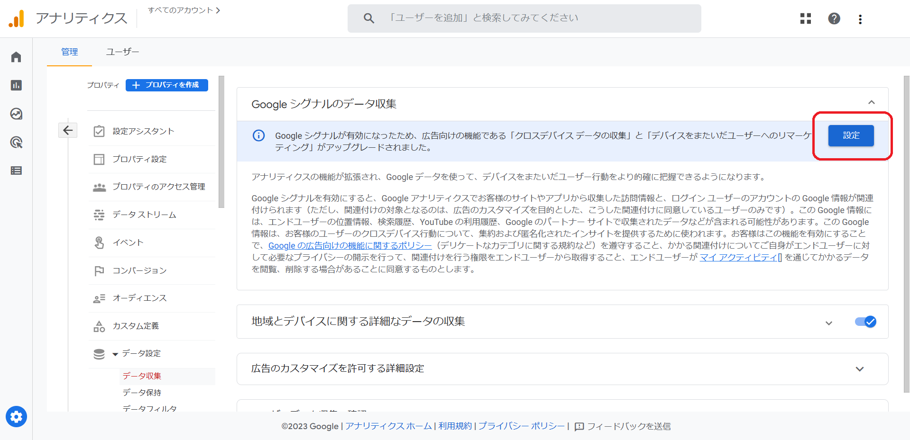Collapse the Google シグナルのデータ収集 section
The width and height of the screenshot is (910, 440).
871,102
